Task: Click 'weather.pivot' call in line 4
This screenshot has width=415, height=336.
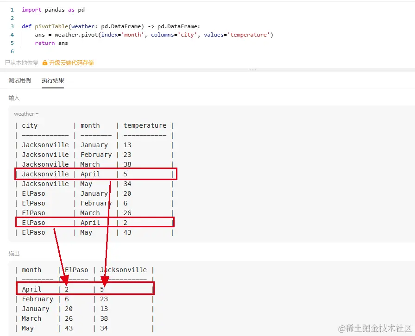Action: [76, 35]
